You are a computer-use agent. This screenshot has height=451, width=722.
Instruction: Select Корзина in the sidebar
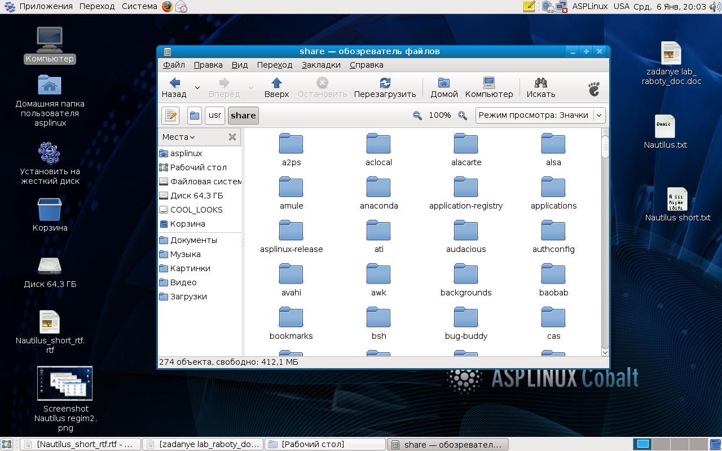tap(200, 224)
